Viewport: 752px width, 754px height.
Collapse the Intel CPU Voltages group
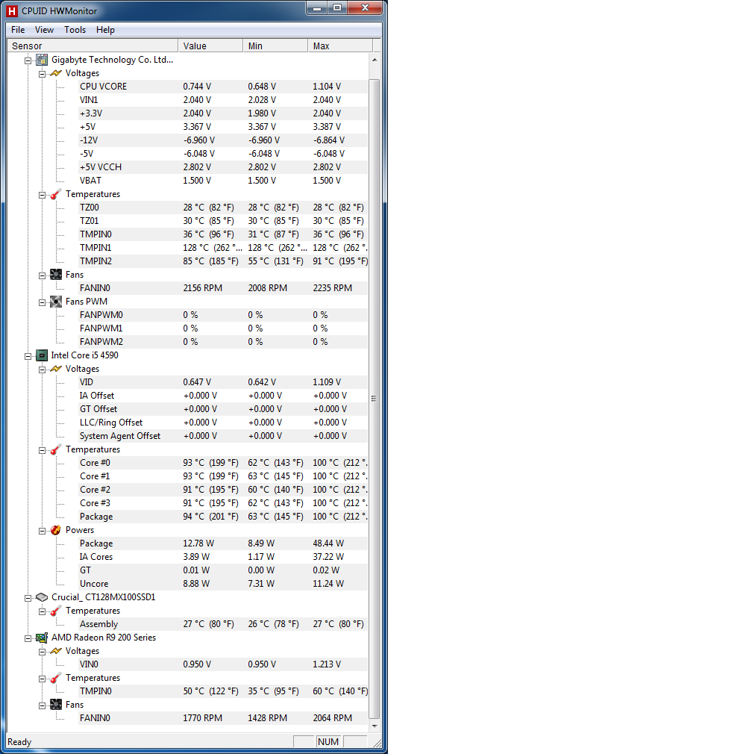coord(42,370)
